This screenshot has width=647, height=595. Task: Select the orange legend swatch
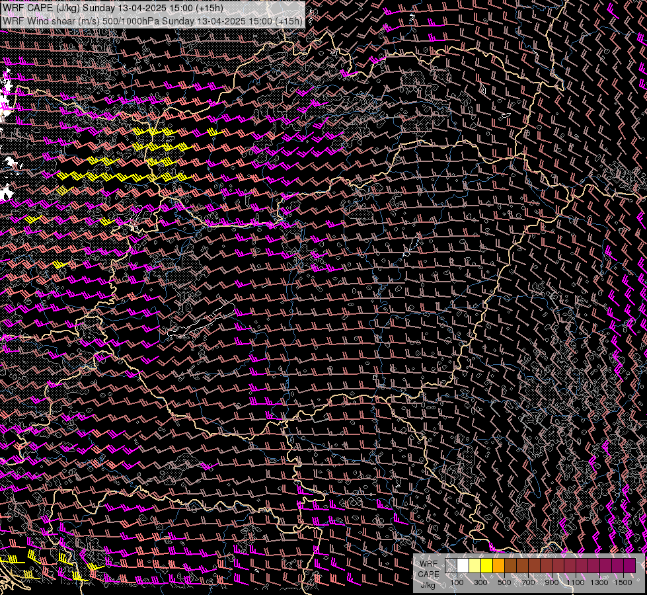[498, 566]
